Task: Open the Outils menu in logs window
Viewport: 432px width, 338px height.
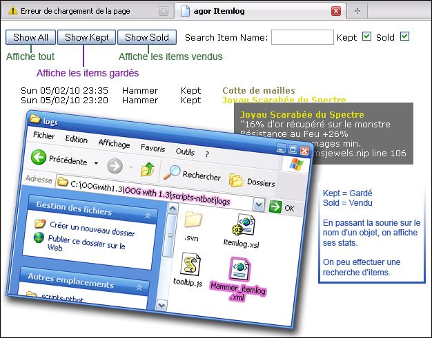Action: pos(185,151)
